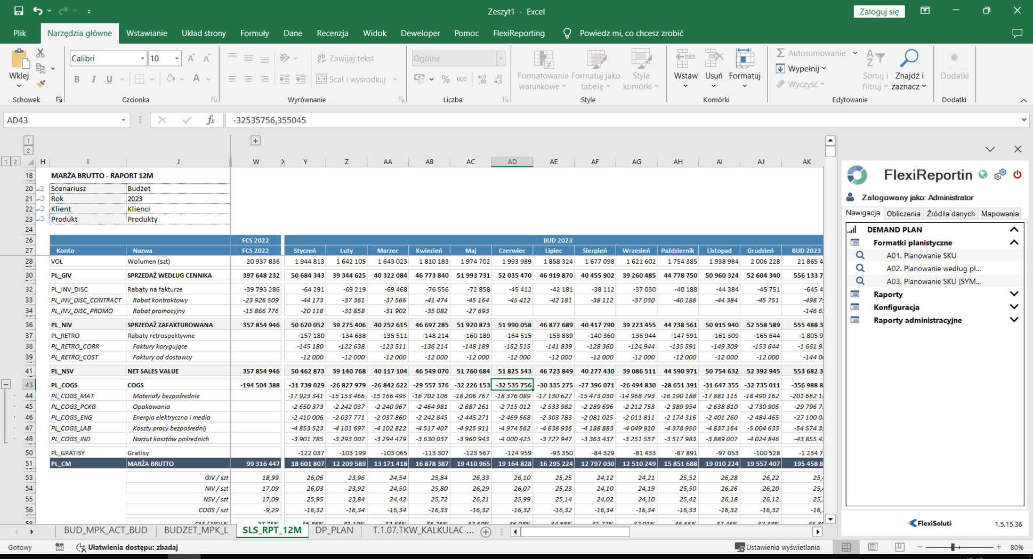Screen dimensions: 1033x559
Task: Click the FlexiReporting red power icon
Action: 1017,175
